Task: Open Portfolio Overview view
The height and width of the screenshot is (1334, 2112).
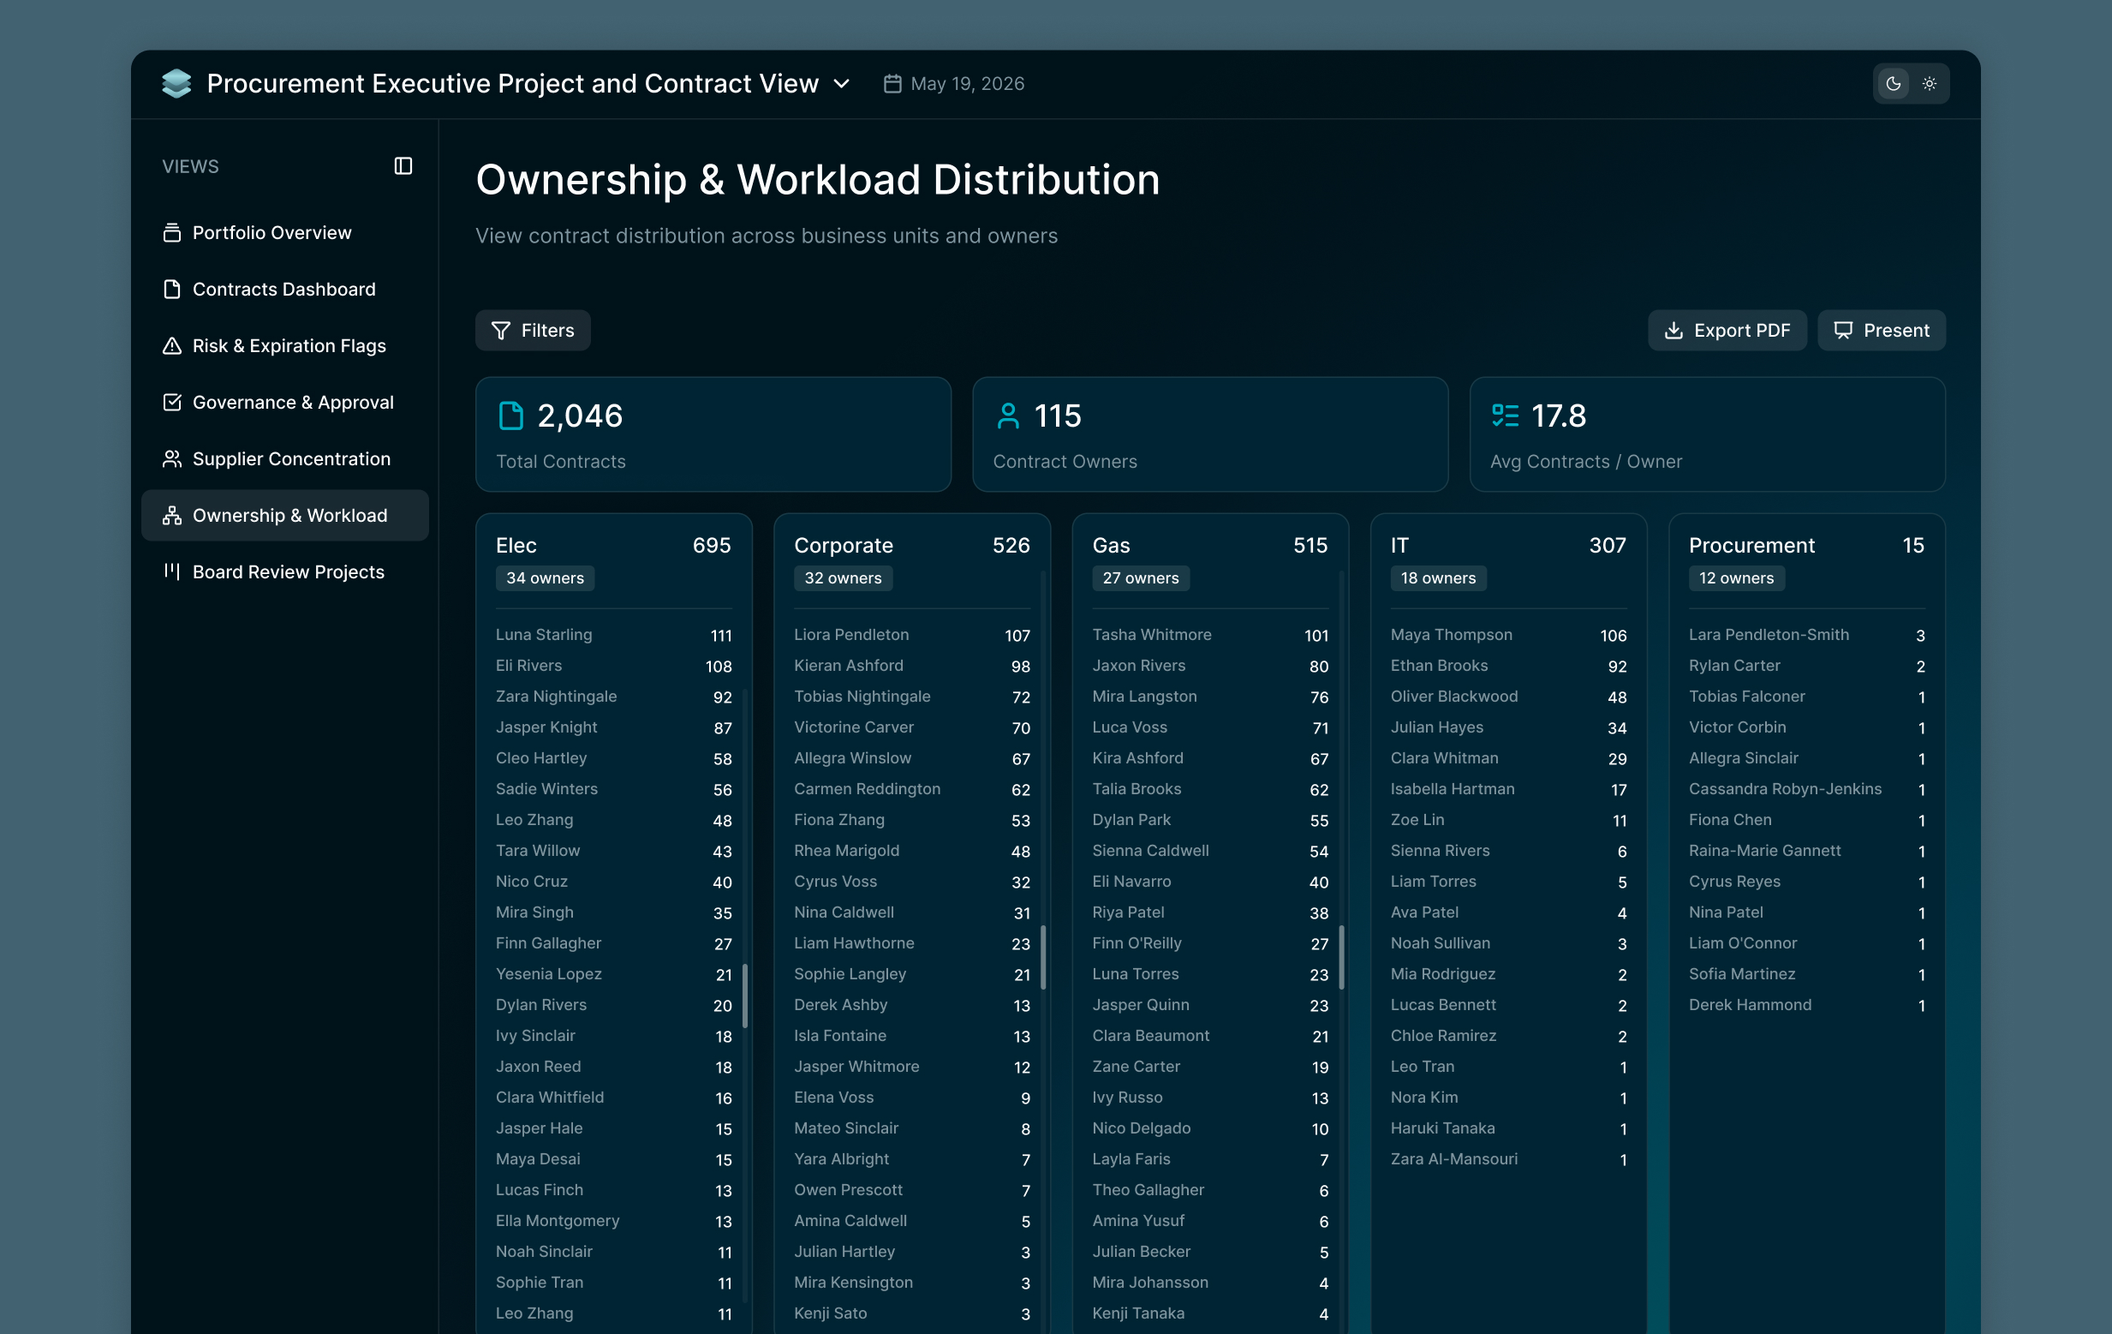Action: coord(284,232)
